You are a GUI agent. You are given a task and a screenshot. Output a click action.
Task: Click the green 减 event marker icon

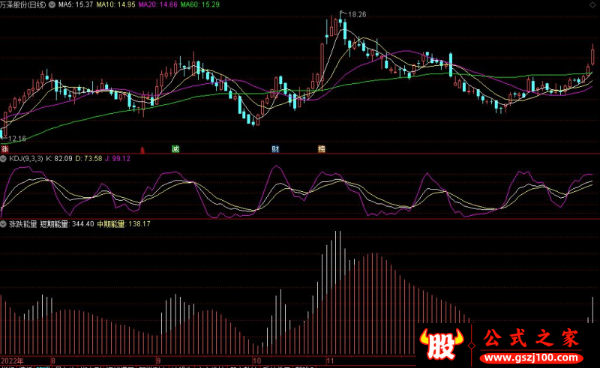[x=175, y=150]
